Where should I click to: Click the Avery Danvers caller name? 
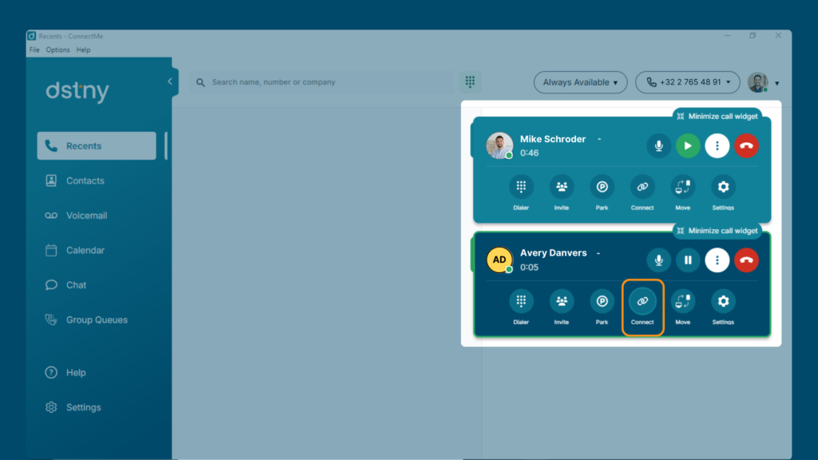tap(553, 253)
